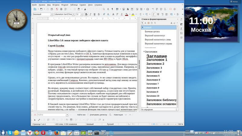Image resolution: width=242 pixels, height=136 pixels.
Task: Adjust the zoom slider in status bar
Action: (168, 124)
